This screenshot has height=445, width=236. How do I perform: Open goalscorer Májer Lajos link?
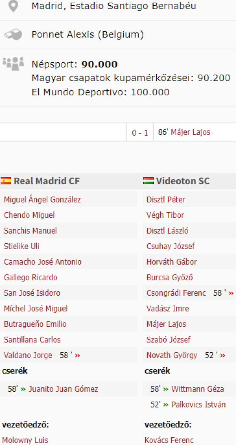coord(190,132)
